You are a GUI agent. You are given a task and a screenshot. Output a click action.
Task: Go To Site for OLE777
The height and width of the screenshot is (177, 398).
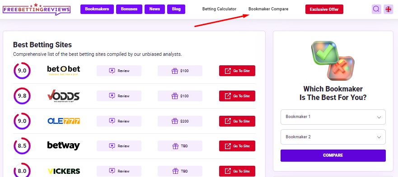click(x=237, y=121)
